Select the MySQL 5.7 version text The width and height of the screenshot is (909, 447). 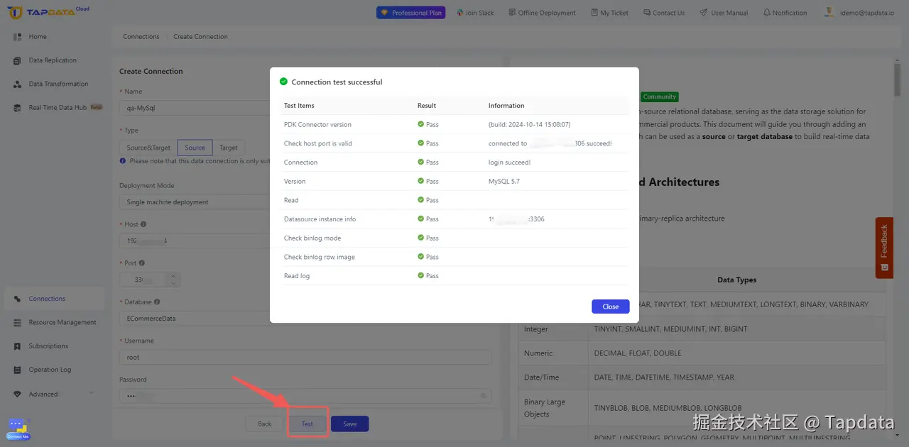[x=504, y=182]
